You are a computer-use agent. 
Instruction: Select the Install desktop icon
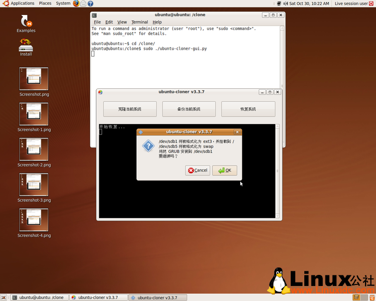coord(26,47)
